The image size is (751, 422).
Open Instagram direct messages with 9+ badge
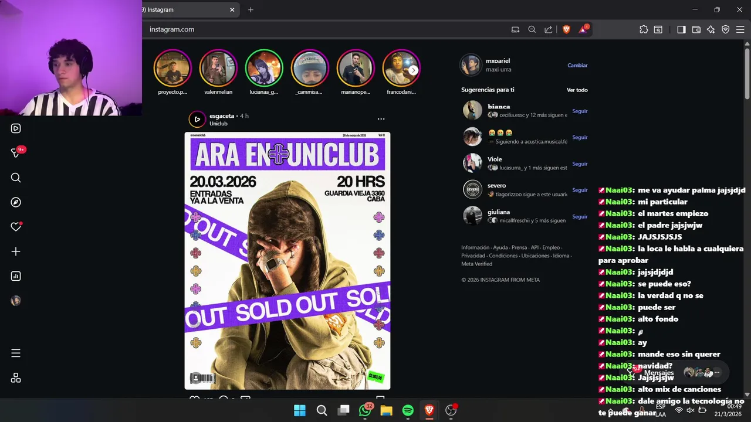[x=17, y=152]
